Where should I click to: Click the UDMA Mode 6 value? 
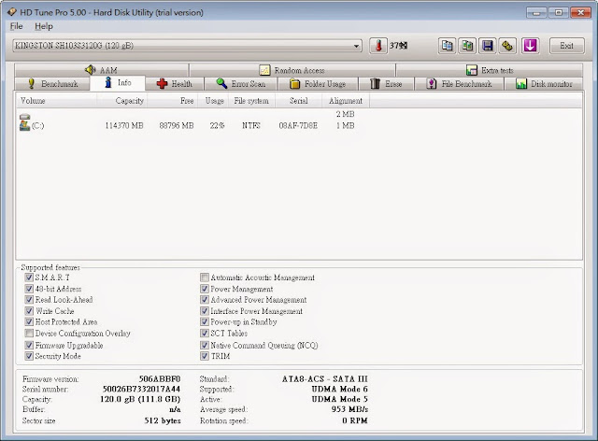[339, 389]
